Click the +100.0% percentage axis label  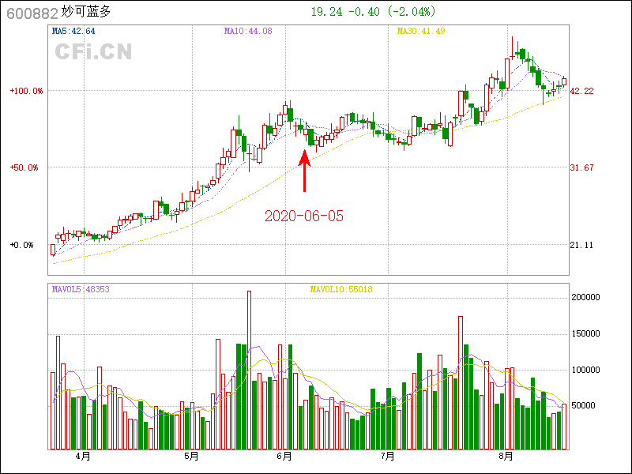click(27, 91)
